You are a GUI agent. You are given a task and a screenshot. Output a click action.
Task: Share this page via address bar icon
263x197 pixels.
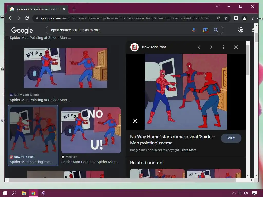click(x=218, y=18)
